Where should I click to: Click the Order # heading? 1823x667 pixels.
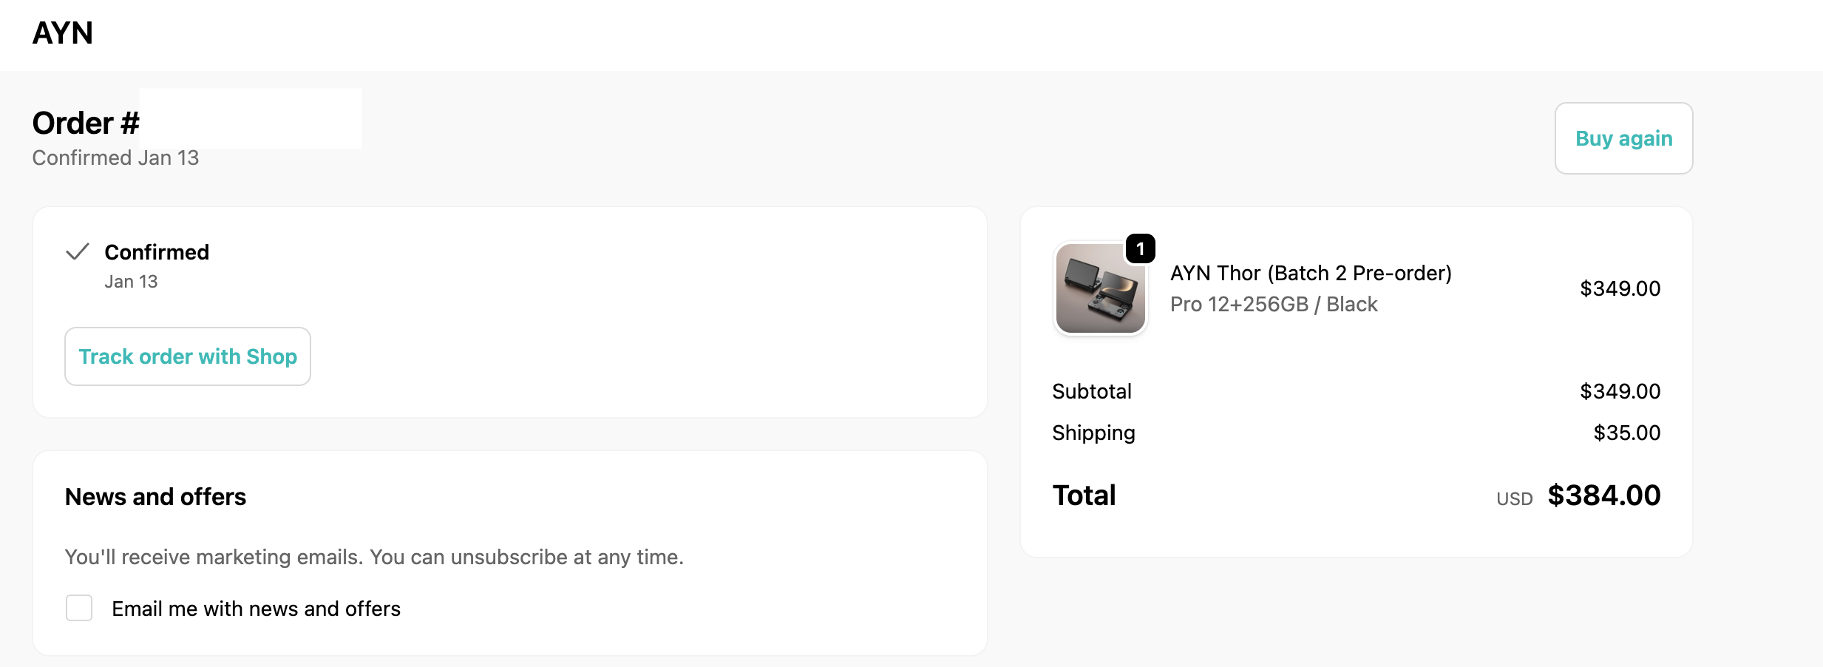point(86,123)
